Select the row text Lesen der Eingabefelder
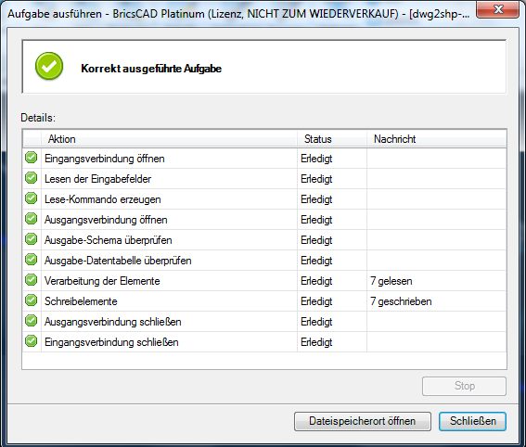Screen dimensions: 526x447 (x=97, y=179)
